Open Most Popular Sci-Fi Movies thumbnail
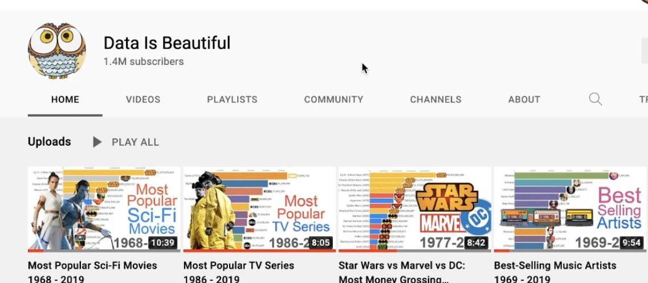Viewport: 648px width, 283px height. (x=104, y=209)
